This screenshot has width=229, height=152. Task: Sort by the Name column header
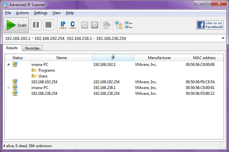(x=62, y=58)
